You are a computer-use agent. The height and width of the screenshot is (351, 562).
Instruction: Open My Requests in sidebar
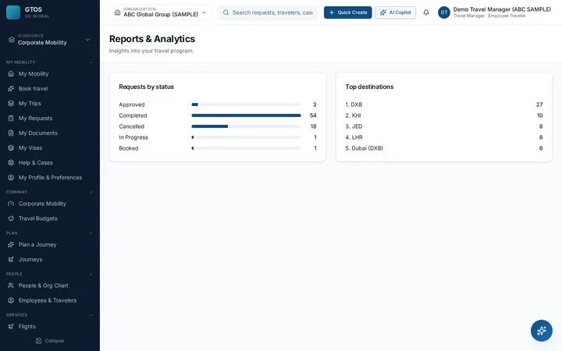click(x=50, y=119)
